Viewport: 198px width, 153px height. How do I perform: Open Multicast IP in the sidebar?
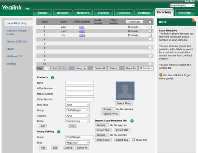pos(14,56)
